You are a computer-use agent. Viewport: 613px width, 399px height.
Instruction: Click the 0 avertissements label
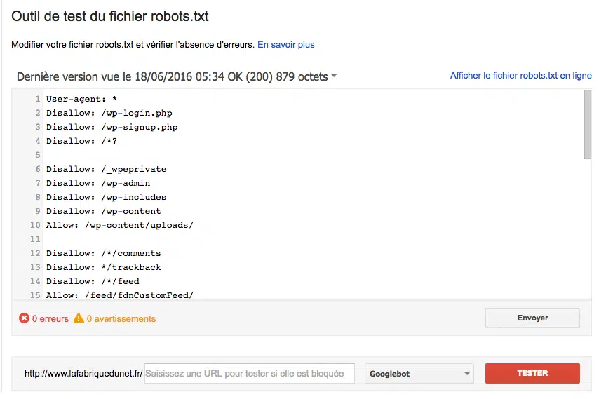point(121,318)
